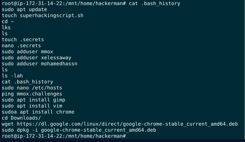Click the mistyped 'lks' command

tap(6, 27)
